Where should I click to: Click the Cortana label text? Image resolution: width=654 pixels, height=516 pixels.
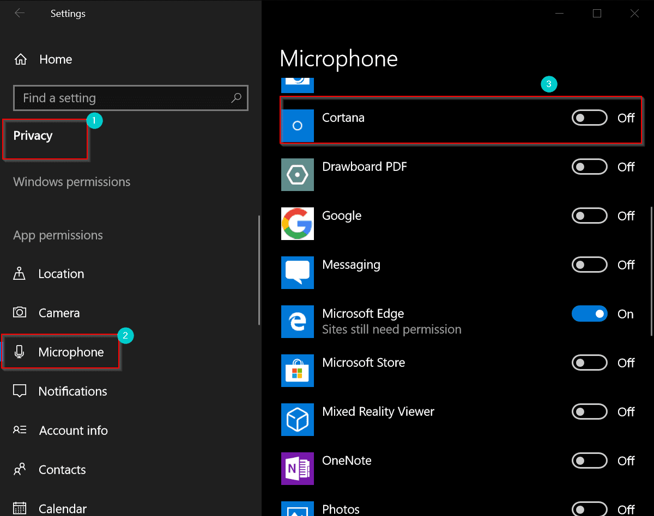343,118
